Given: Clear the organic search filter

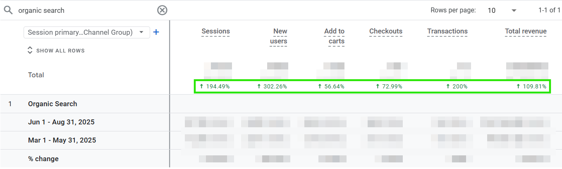Looking at the screenshot, I should 162,10.
